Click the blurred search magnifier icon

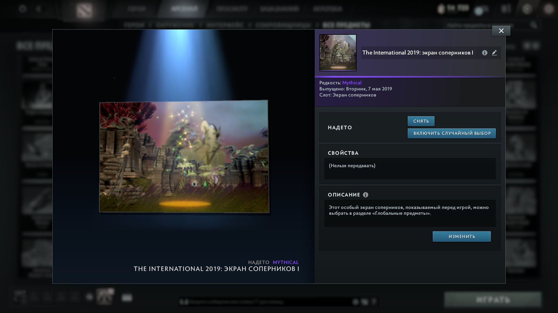[534, 25]
